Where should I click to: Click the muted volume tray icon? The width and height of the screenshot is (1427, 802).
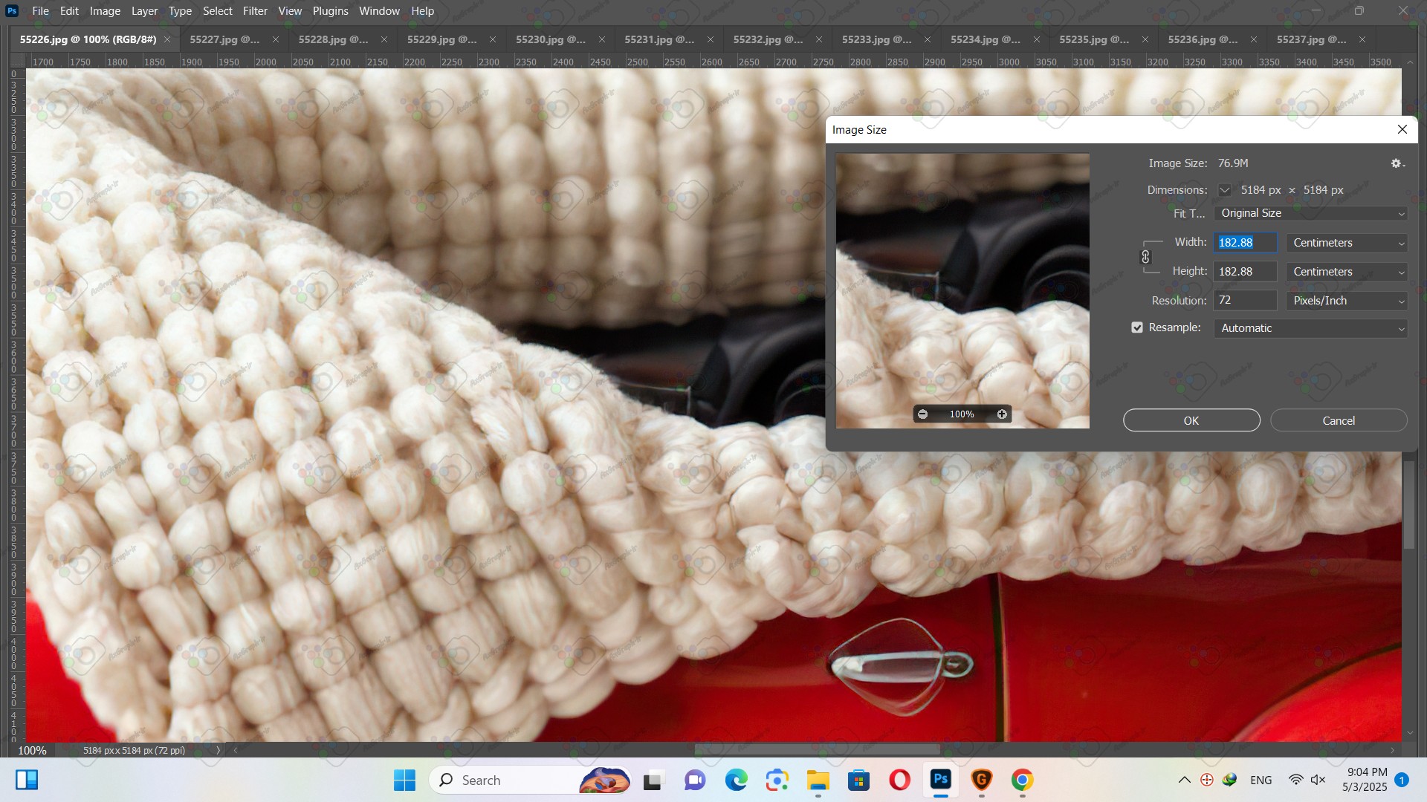tap(1318, 780)
